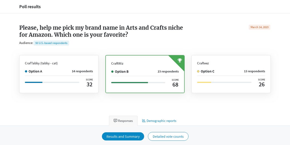Click the blue Option A dot
Screen dimensions: 290x145
click(x=26, y=71)
